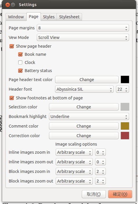Open Inline images zoom in scale dropdown
The image size is (138, 204).
[x=74, y=152]
